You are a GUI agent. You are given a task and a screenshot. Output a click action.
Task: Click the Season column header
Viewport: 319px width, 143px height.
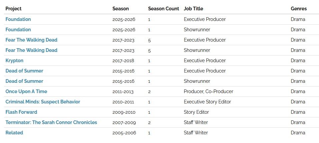121,9
